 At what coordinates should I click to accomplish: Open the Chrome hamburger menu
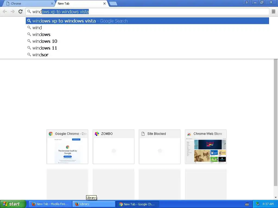(274, 11)
